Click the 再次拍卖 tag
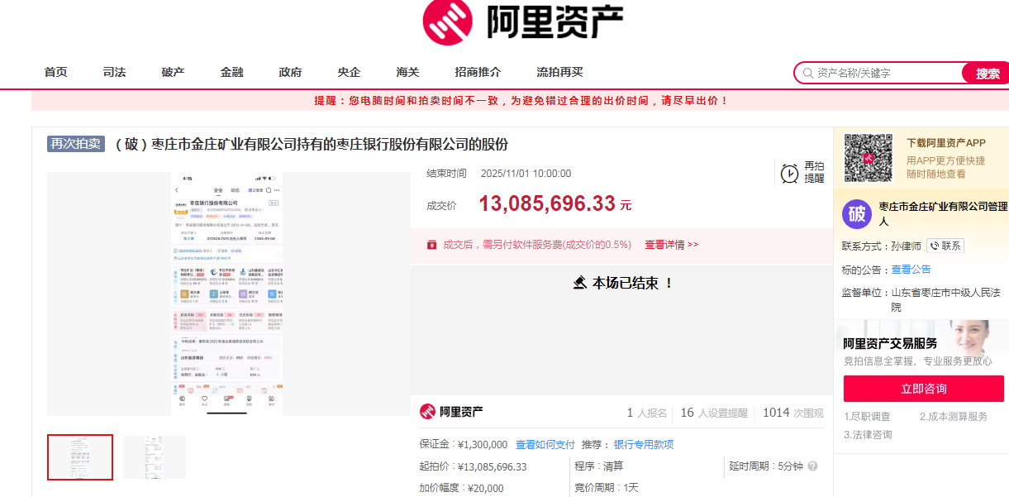This screenshot has height=497, width=1009. [x=75, y=144]
